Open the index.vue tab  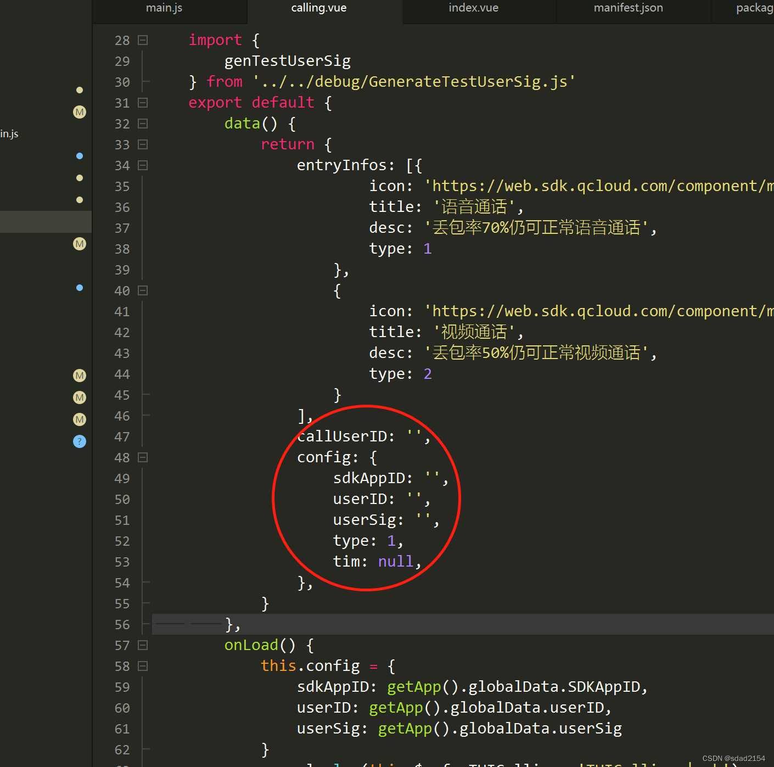coord(474,8)
